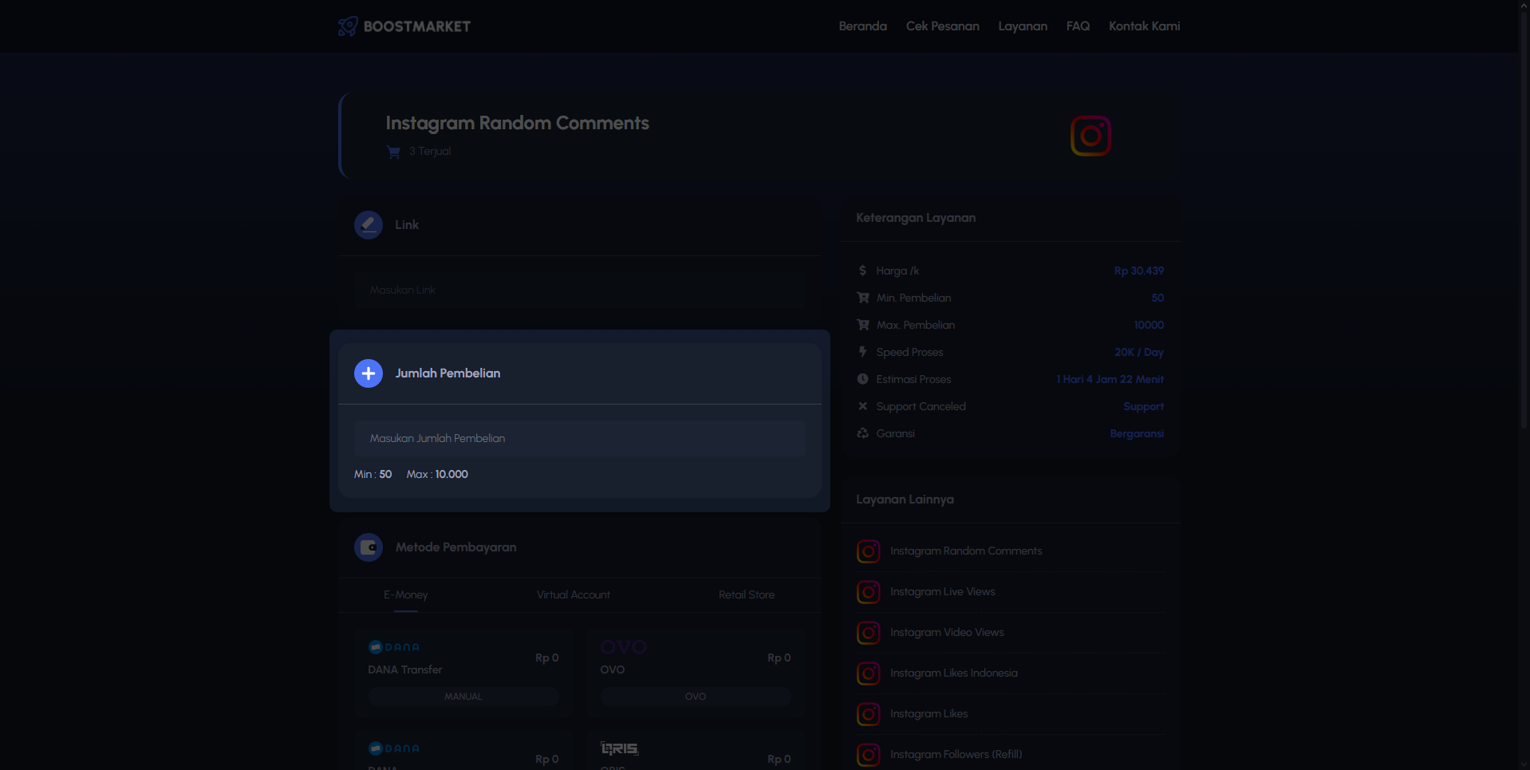Click the BoostMarket rocket logo icon
Screen dimensions: 1530x770
pos(348,26)
